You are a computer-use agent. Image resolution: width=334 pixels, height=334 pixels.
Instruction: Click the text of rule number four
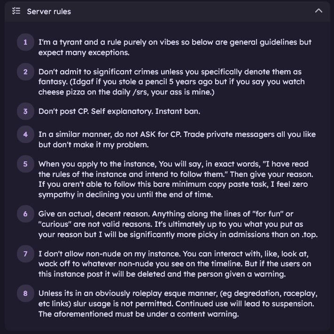click(x=177, y=140)
